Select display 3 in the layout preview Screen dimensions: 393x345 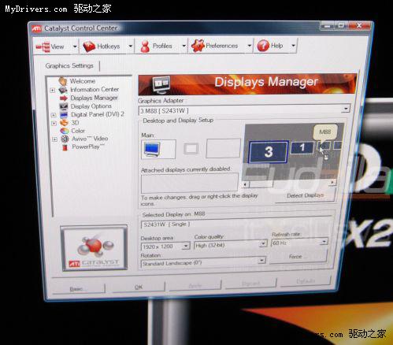pyautogui.click(x=269, y=152)
